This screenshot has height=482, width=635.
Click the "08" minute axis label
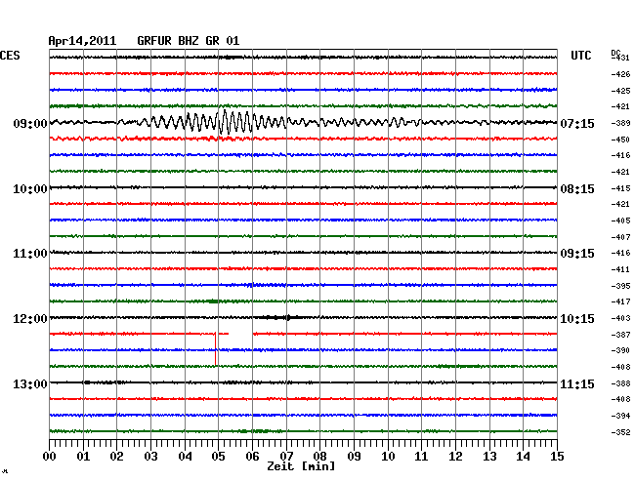pyautogui.click(x=319, y=456)
